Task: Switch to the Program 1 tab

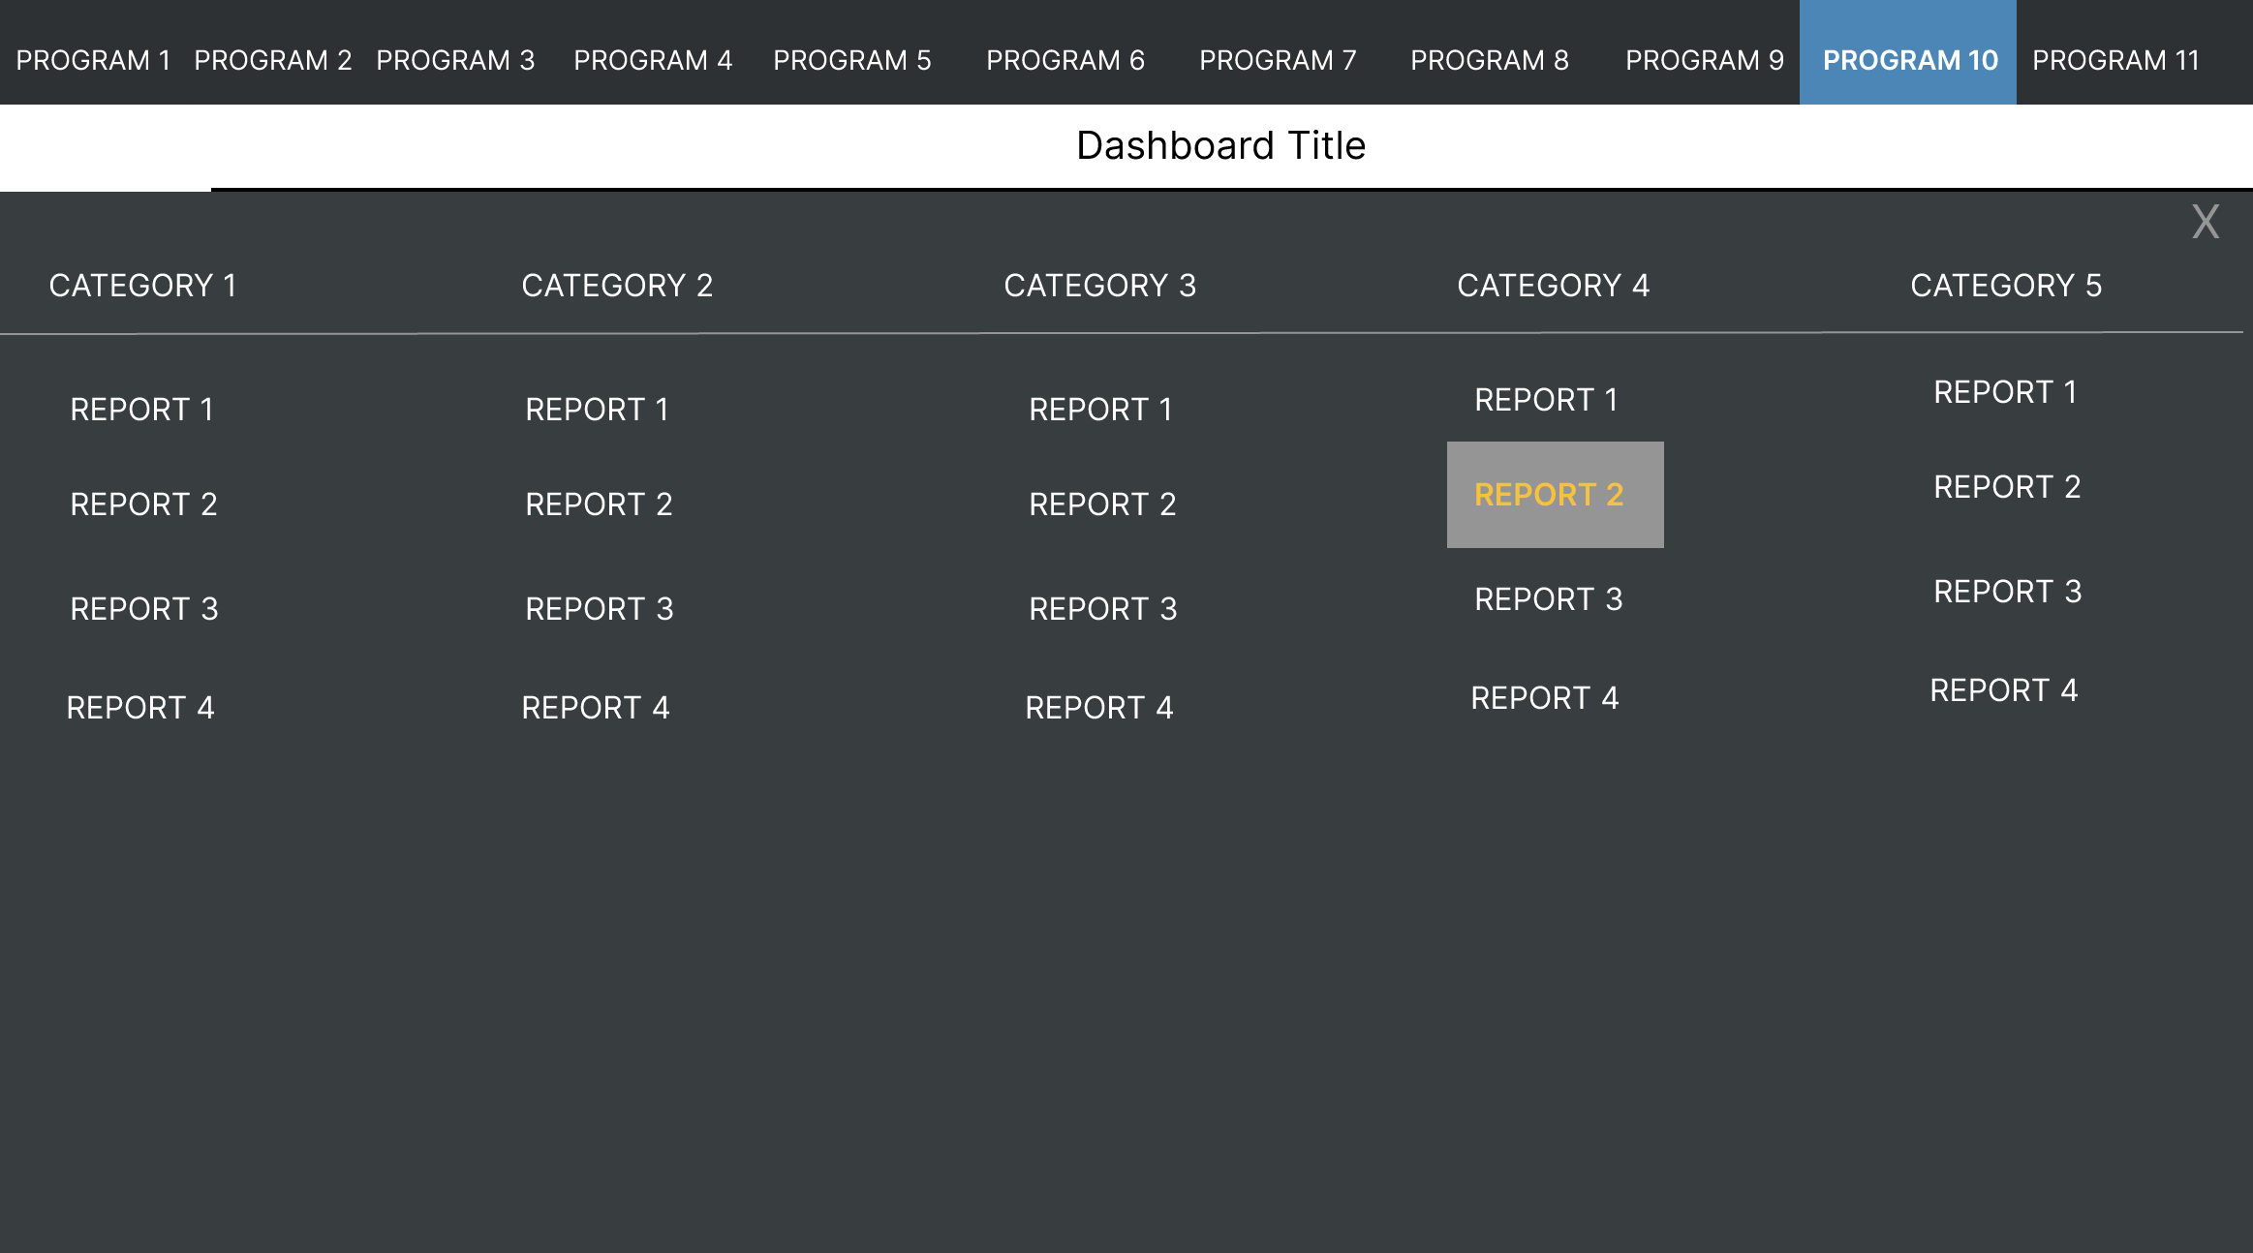Action: (93, 60)
